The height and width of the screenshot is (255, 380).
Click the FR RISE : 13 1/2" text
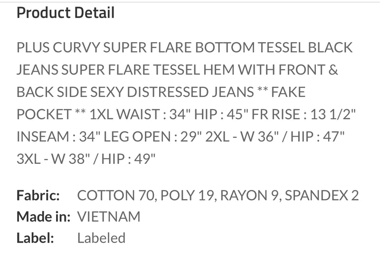point(304,114)
